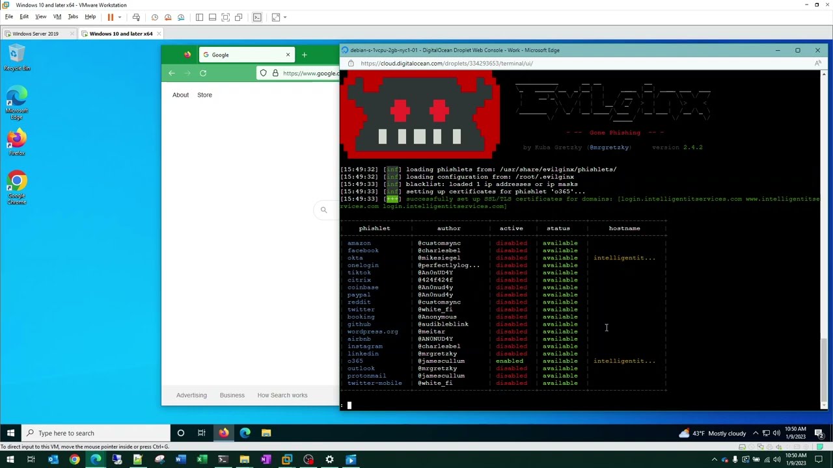Toggle the VMware console view icon
The width and height of the screenshot is (833, 468).
point(257,17)
